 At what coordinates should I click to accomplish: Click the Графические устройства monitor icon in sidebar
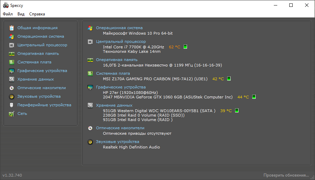[12, 71]
